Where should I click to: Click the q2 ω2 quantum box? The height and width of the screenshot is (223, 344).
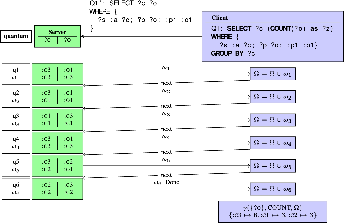16,97
